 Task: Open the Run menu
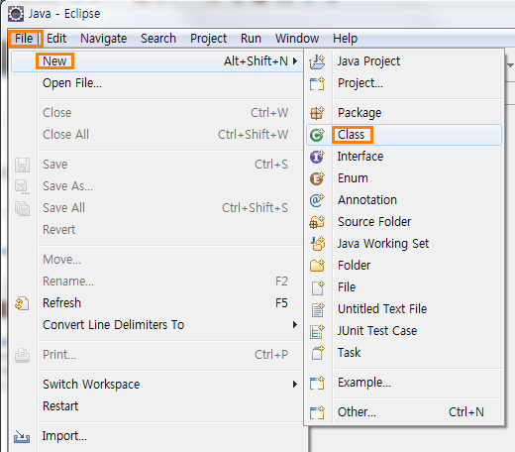pyautogui.click(x=251, y=39)
